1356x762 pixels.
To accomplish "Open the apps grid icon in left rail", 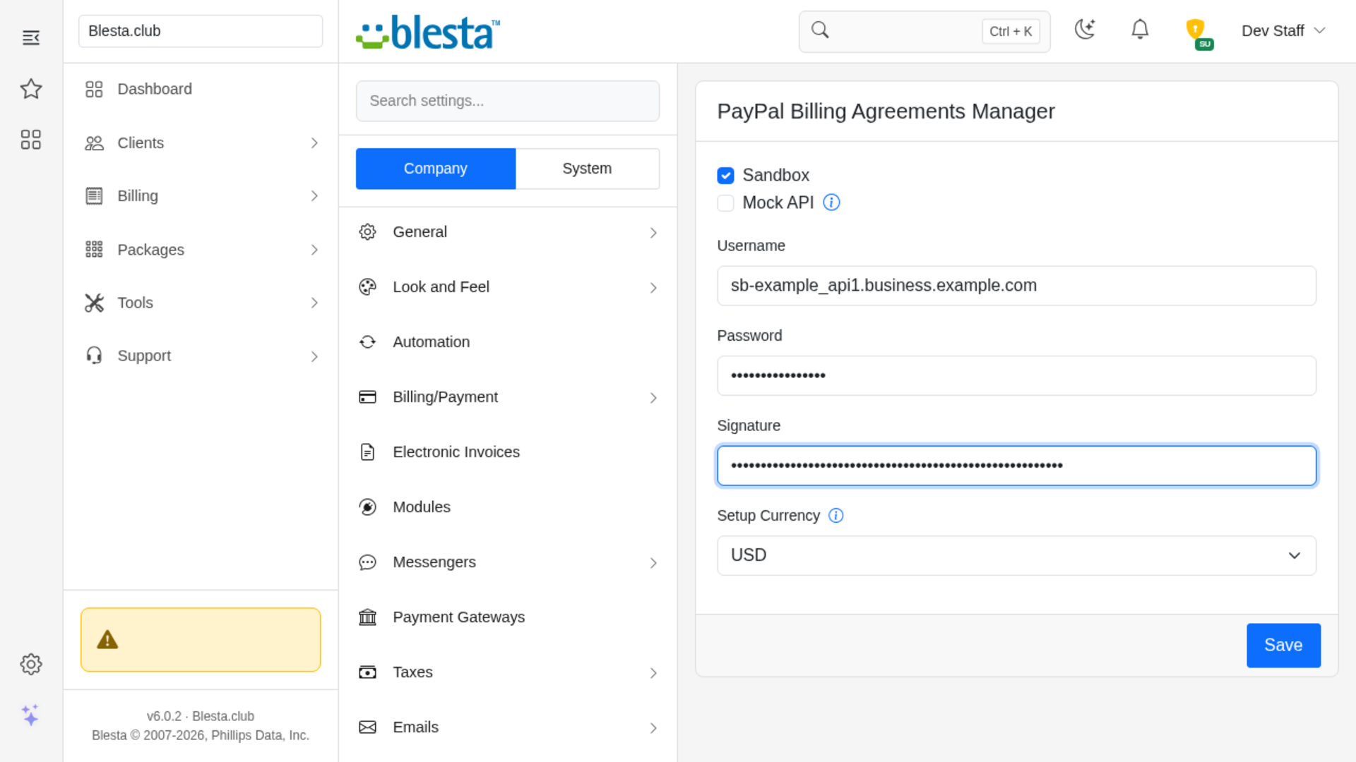I will [x=31, y=140].
